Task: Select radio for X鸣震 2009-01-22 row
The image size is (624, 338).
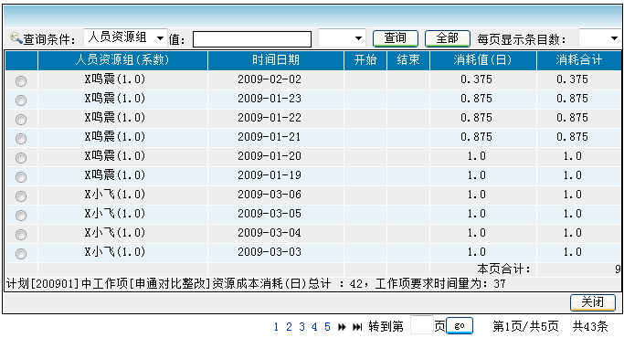Action: pos(21,120)
